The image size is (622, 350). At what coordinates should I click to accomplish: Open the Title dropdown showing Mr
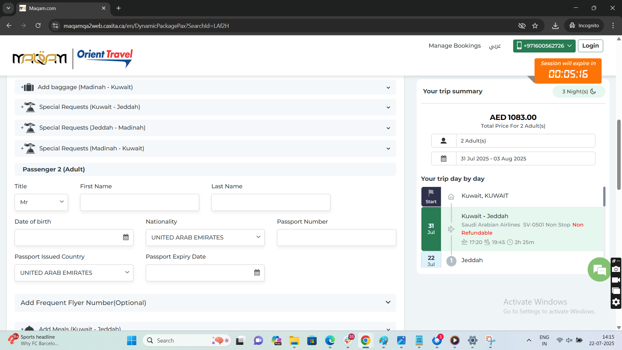pyautogui.click(x=41, y=202)
